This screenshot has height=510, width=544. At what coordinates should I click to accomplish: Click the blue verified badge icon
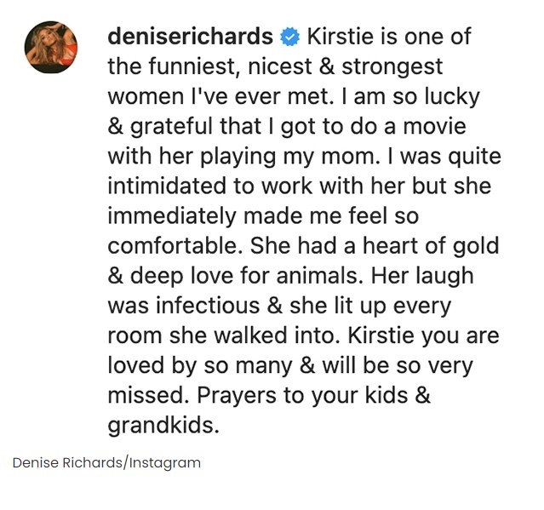pos(289,37)
